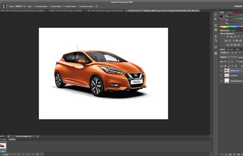Select the Proximity Match radio button

pyautogui.click(x=34, y=7)
